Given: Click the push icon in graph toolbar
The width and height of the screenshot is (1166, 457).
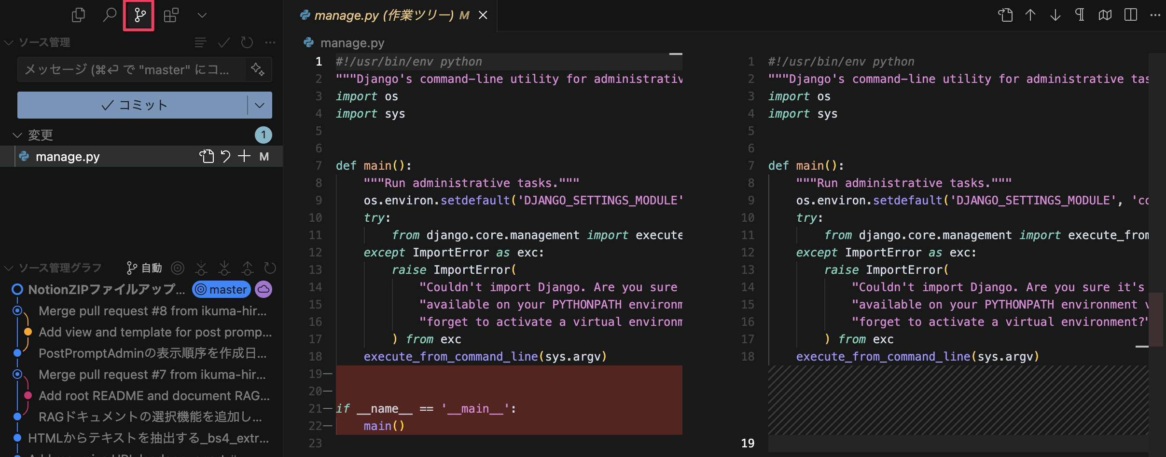Looking at the screenshot, I should pyautogui.click(x=247, y=268).
